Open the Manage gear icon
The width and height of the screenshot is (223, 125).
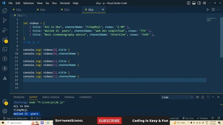pyautogui.click(x=5, y=111)
